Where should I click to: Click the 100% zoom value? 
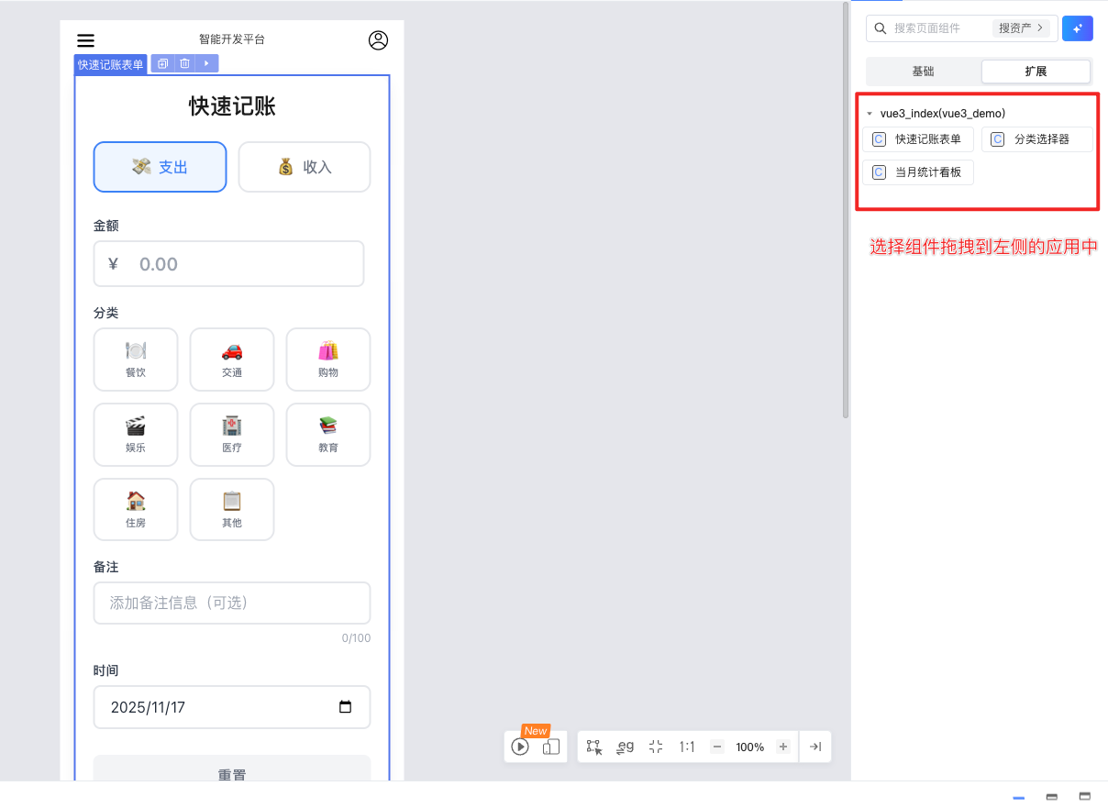[750, 747]
